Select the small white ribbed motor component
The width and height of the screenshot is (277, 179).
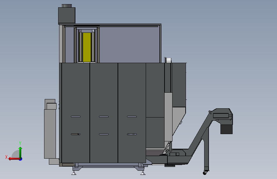click(168, 60)
